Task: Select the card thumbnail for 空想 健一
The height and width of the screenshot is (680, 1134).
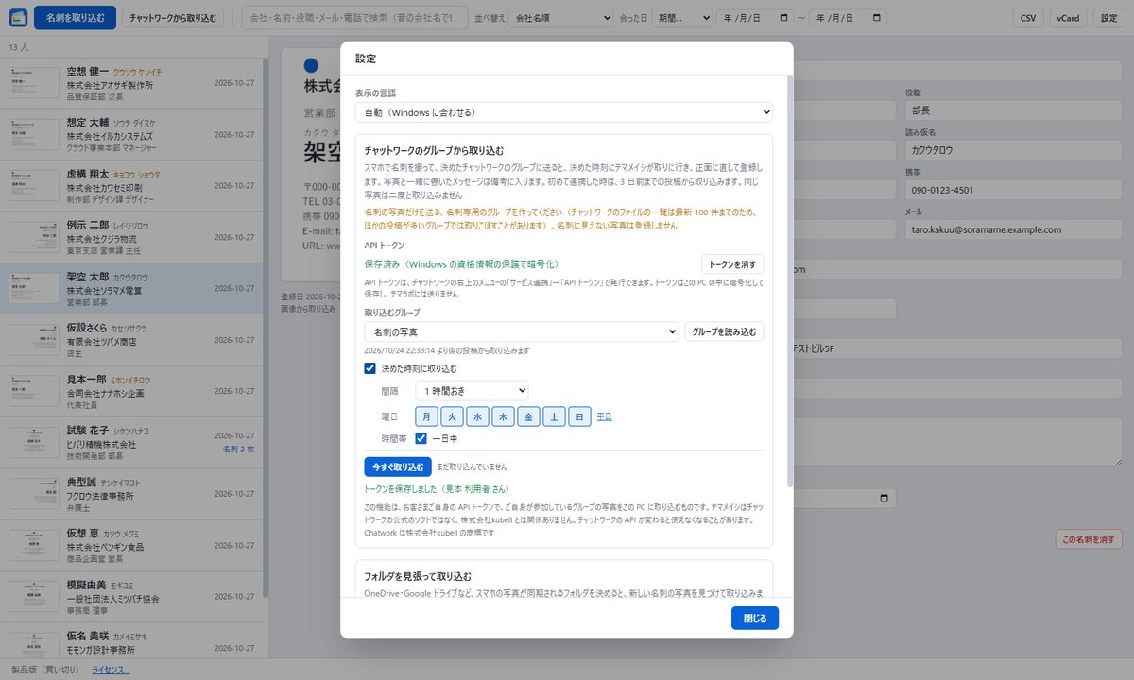Action: tap(34, 83)
